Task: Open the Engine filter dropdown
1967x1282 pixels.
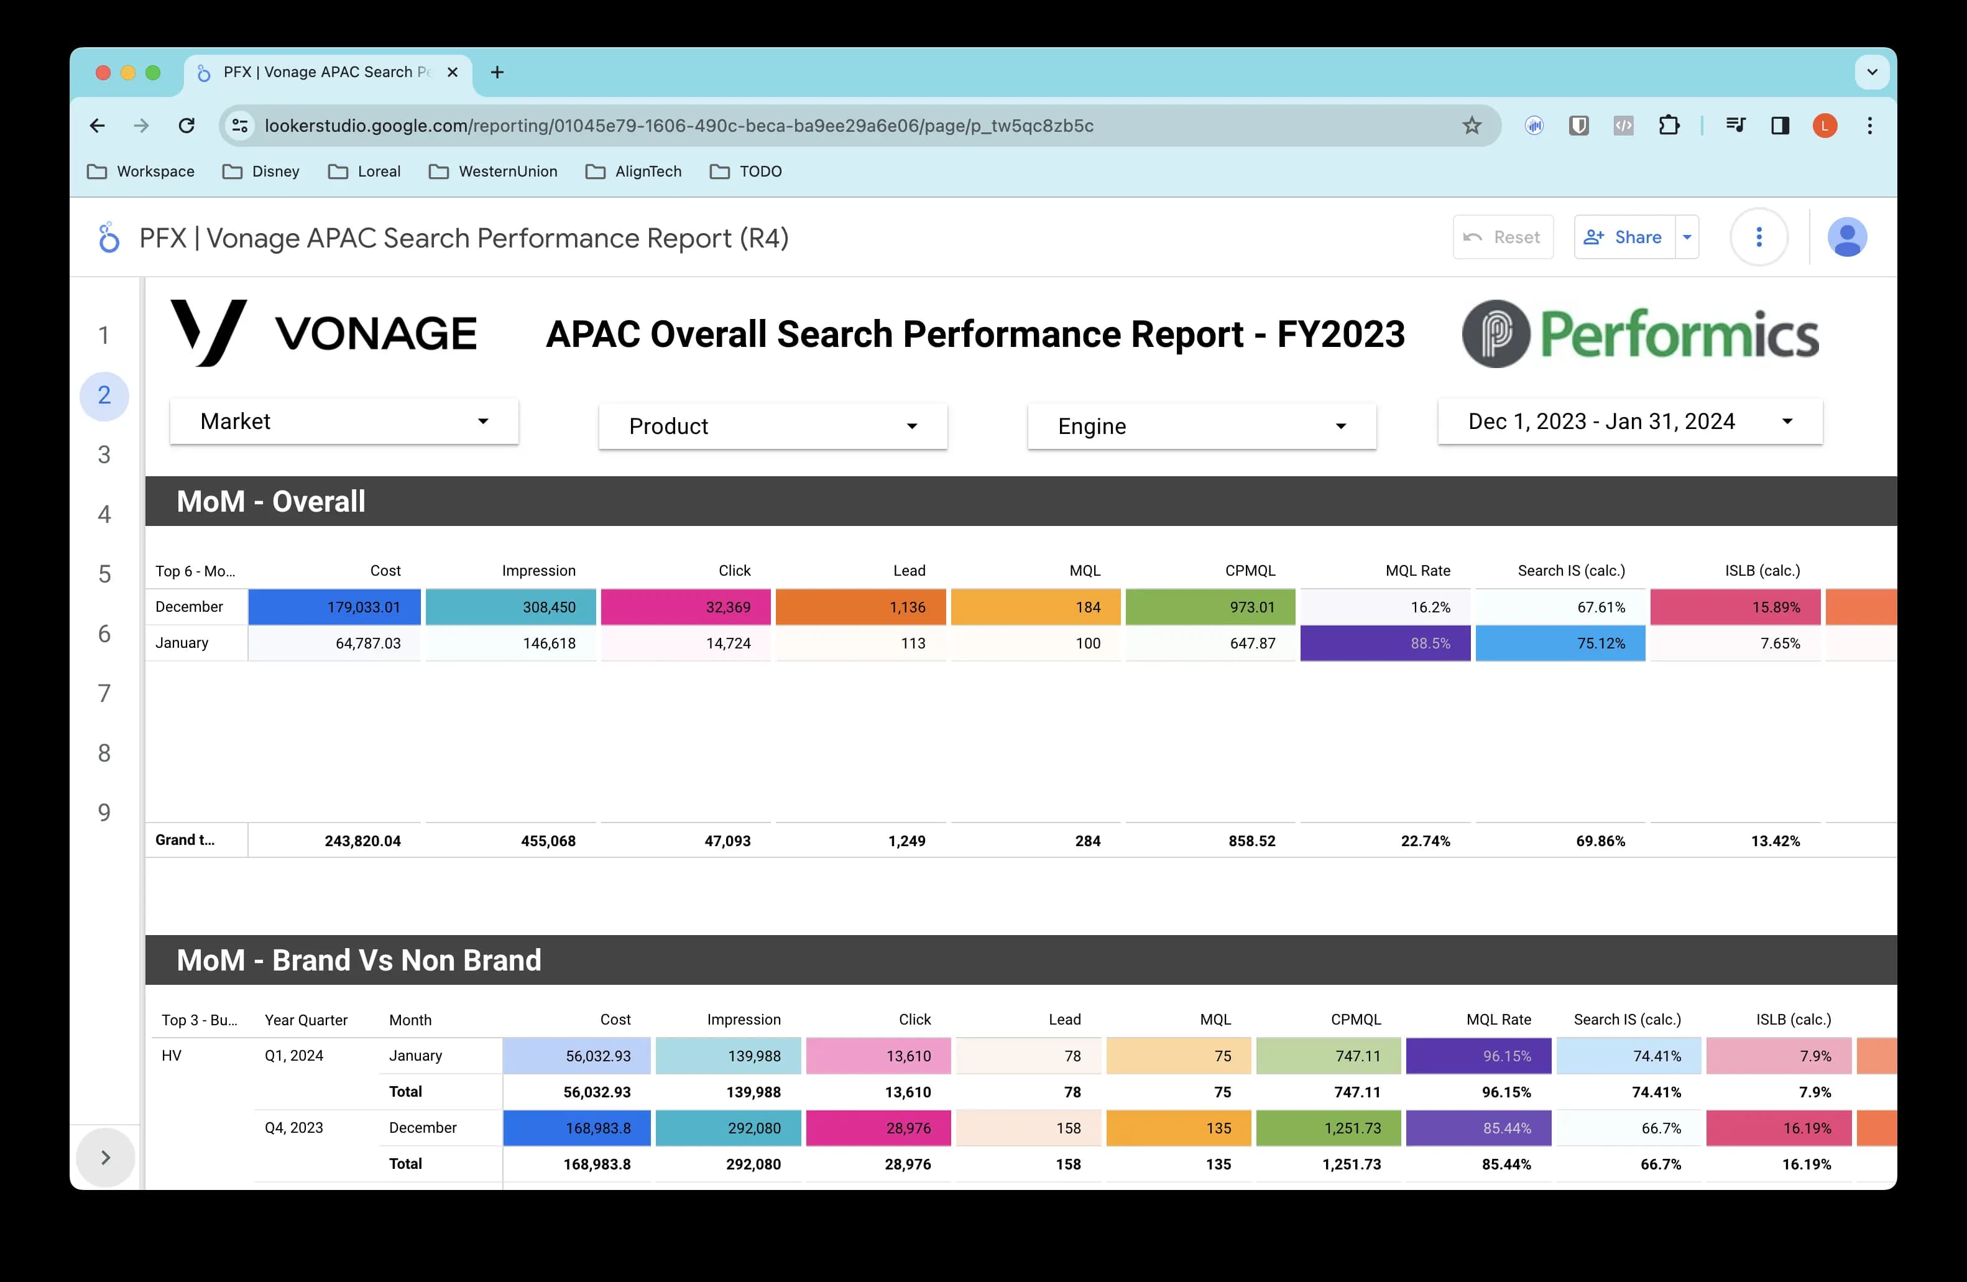Action: click(1202, 427)
